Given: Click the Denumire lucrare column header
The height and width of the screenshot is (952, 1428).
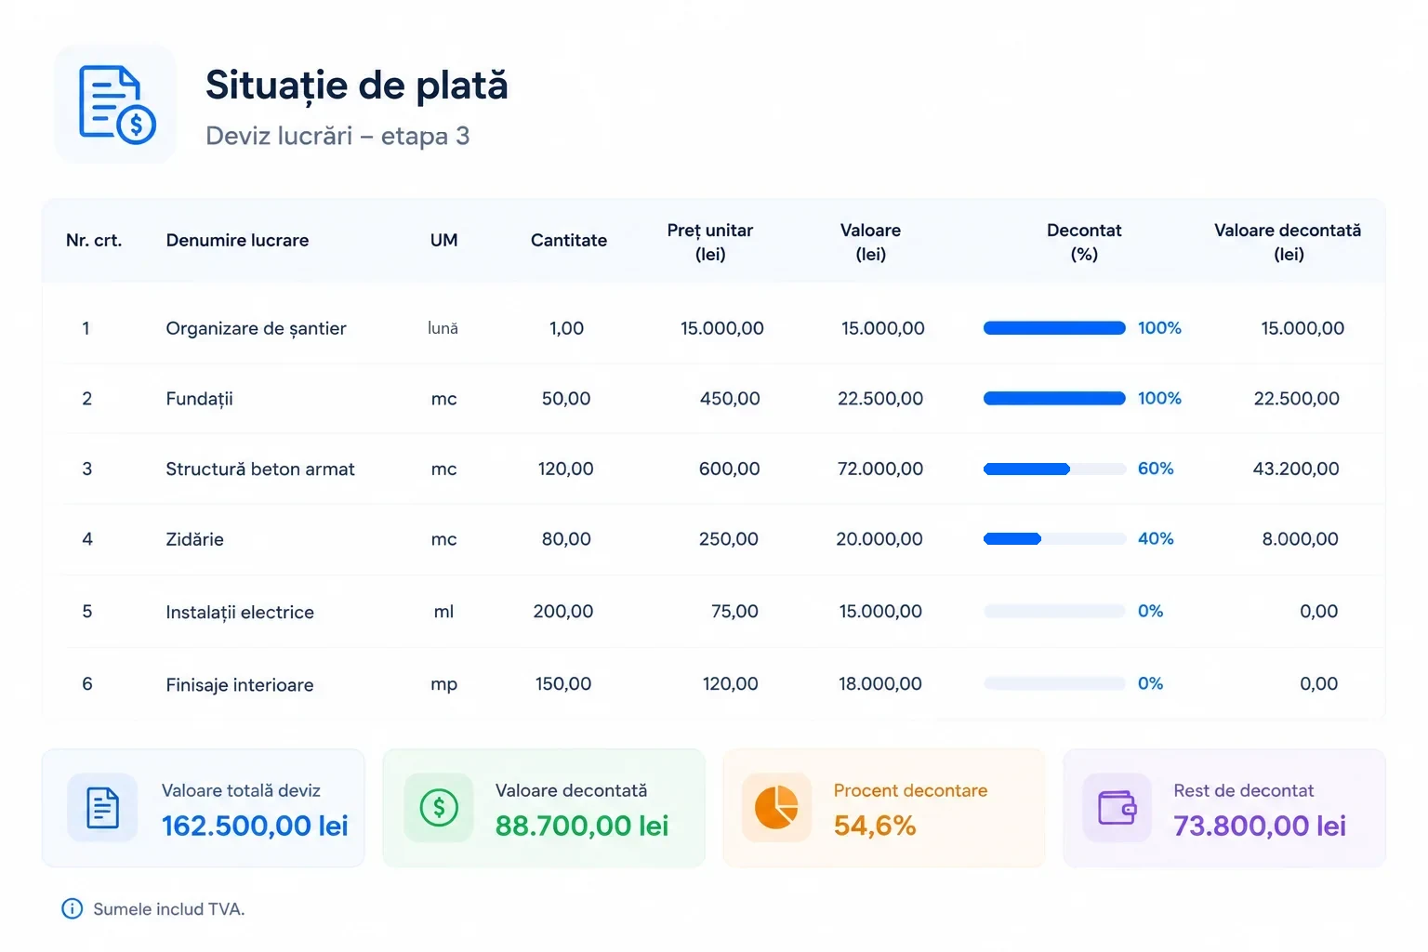Looking at the screenshot, I should coord(237,240).
